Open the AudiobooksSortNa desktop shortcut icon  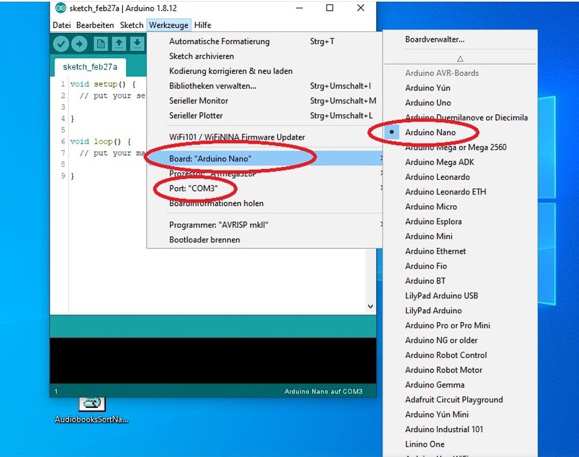tap(91, 404)
